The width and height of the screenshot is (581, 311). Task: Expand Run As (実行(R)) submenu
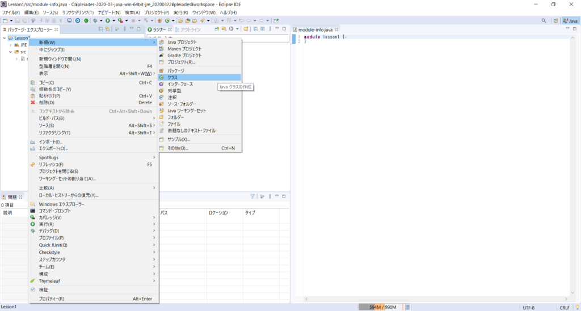click(94, 224)
